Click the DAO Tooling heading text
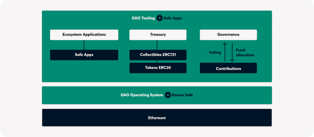Screen dimensions: 314x137 (x=143, y=18)
